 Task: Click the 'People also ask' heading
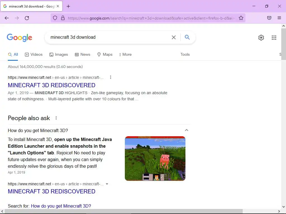pos(29,118)
